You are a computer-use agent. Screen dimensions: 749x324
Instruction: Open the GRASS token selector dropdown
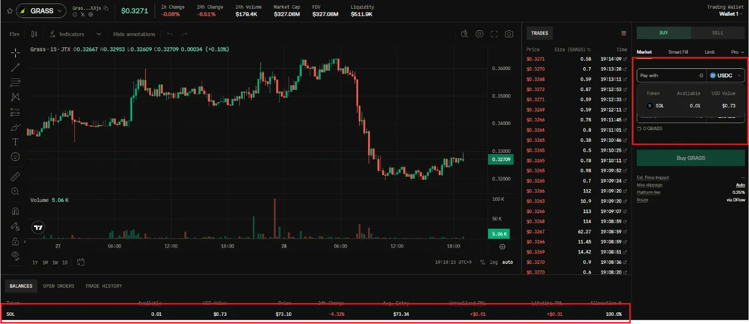point(40,11)
